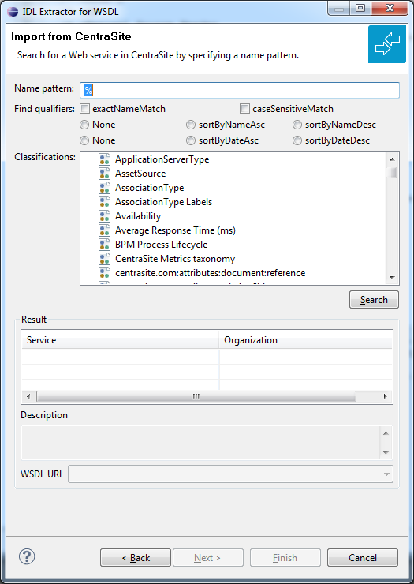Select the sortByNameAsc radio button
Viewport: 414px width, 584px height.
(191, 125)
